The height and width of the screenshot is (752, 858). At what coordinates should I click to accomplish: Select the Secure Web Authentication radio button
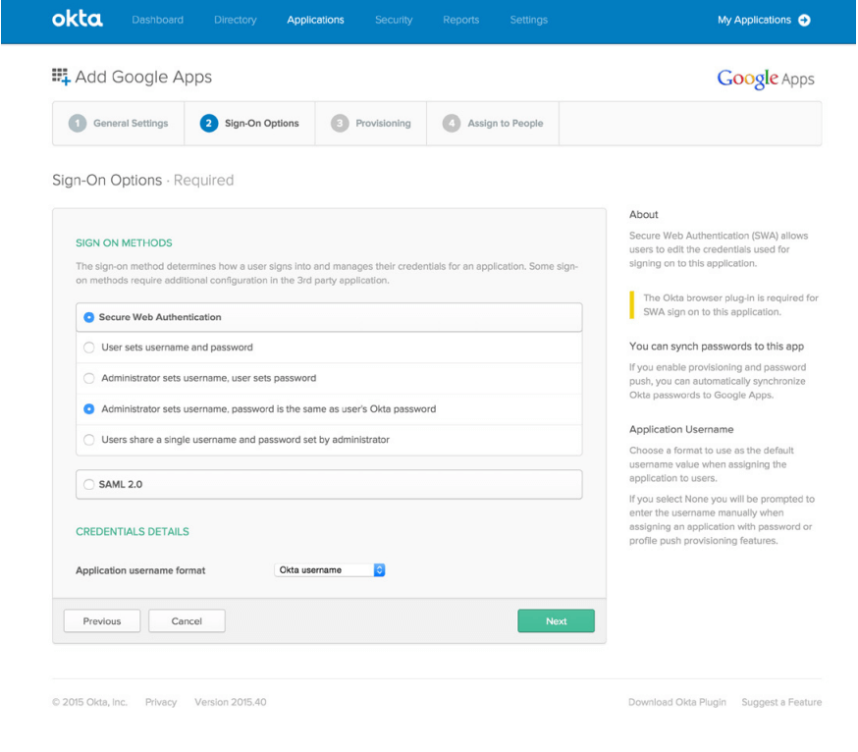coord(88,317)
